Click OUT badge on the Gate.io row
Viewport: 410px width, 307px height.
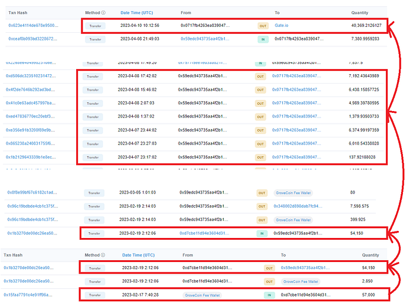263,26
